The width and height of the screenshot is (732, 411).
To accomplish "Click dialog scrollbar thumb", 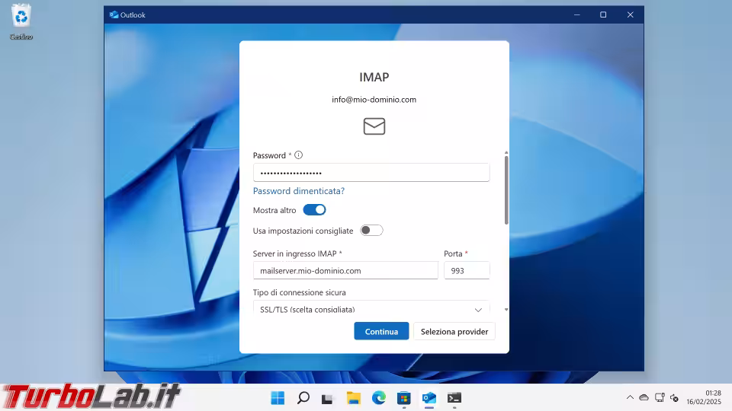I will point(506,190).
